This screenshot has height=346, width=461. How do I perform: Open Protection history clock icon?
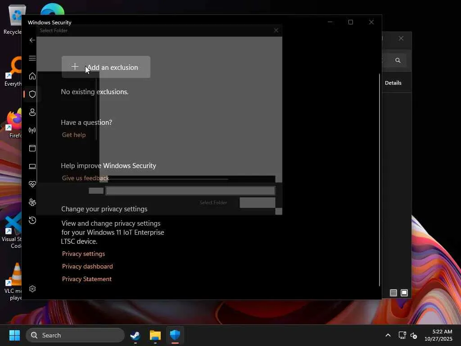[x=32, y=220]
